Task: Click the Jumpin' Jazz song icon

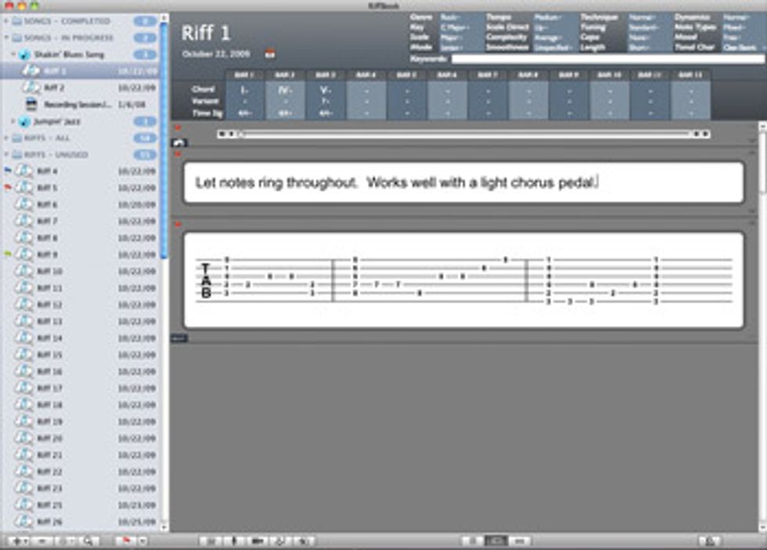Action: point(24,121)
